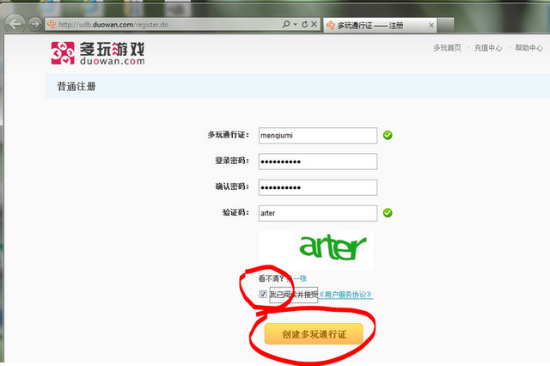Image resolution: width=550 pixels, height=366 pixels.
Task: Open address bar dropdown arrow
Action: tap(295, 24)
